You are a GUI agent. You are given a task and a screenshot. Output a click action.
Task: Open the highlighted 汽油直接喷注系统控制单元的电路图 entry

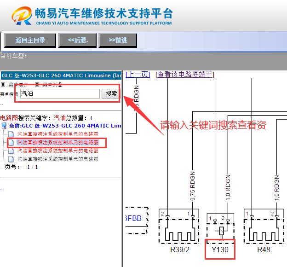(58, 142)
